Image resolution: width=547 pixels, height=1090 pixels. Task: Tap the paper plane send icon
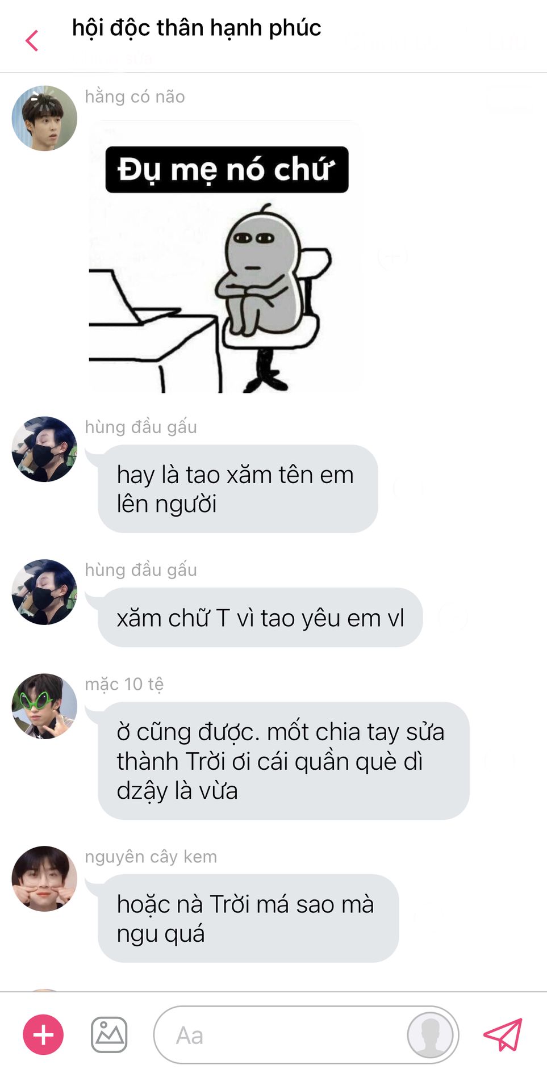(x=503, y=1034)
